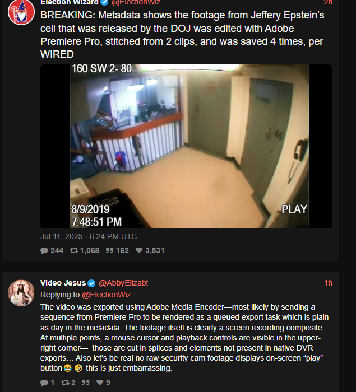356x392 pixels.
Task: Follow the Replying to @ElectionWiz mention
Action: (x=107, y=295)
